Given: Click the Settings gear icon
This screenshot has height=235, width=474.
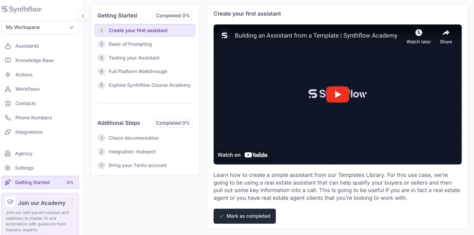Looking at the screenshot, I should click(x=8, y=168).
